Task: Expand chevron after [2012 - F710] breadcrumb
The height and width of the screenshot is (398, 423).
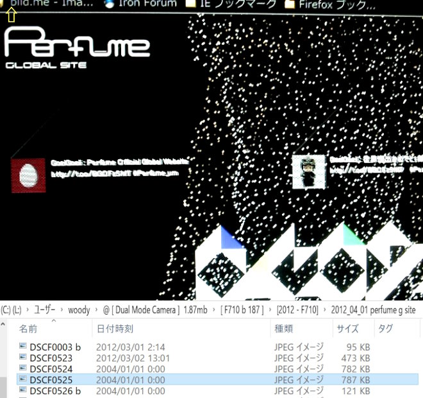Action: 325,310
